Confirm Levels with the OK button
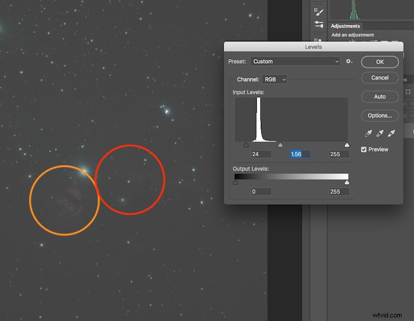The height and width of the screenshot is (321, 414). coord(380,62)
